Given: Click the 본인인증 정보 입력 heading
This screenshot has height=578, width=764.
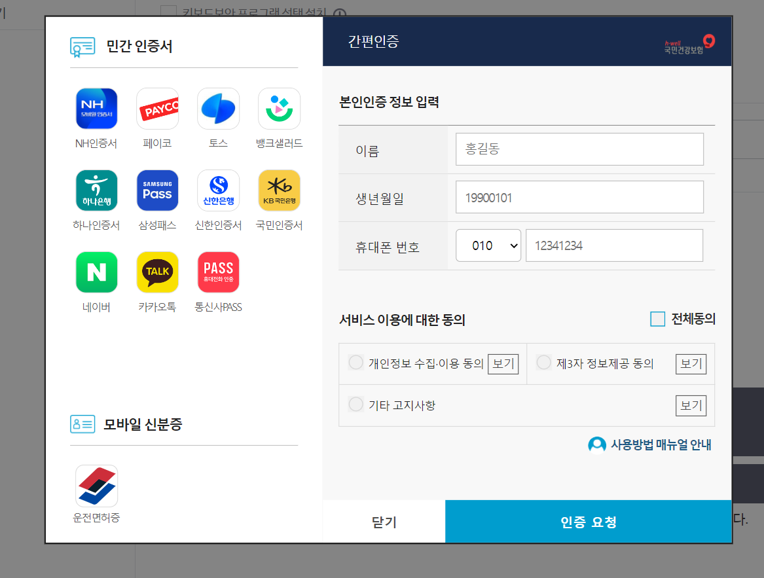Looking at the screenshot, I should (x=389, y=102).
